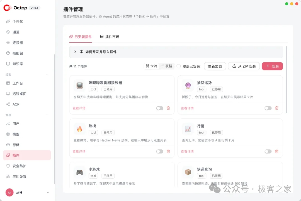This screenshot has height=201, width=301.
Task: Click the 丛林 user avatar
Action: click(9, 192)
